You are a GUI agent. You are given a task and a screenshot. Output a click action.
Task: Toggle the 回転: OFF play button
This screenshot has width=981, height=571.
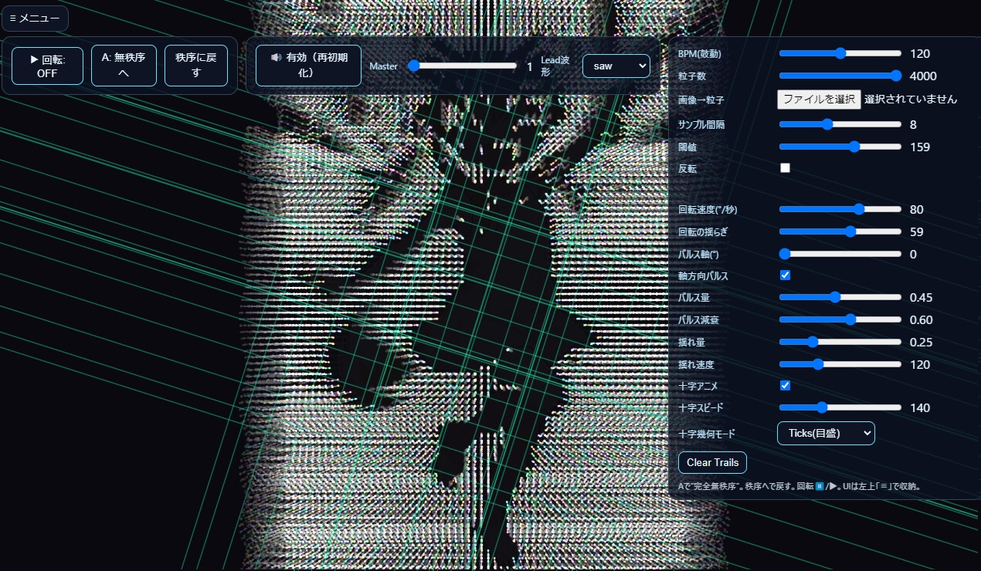[47, 66]
